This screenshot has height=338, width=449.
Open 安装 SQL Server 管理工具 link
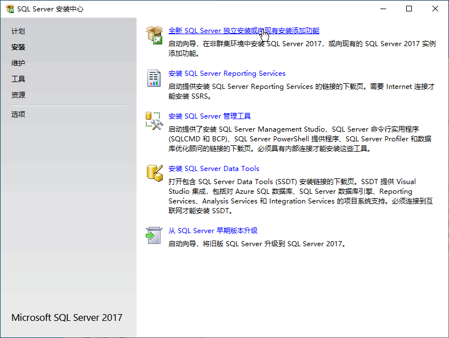click(x=210, y=116)
